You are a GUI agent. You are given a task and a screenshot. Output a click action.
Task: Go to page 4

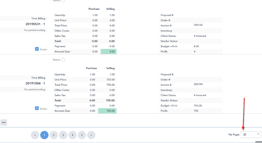tap(72, 135)
